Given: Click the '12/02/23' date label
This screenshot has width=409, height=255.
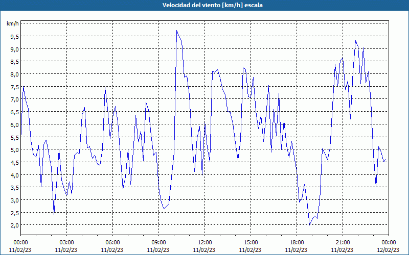Looking at the screenshot, I should click(389, 250).
